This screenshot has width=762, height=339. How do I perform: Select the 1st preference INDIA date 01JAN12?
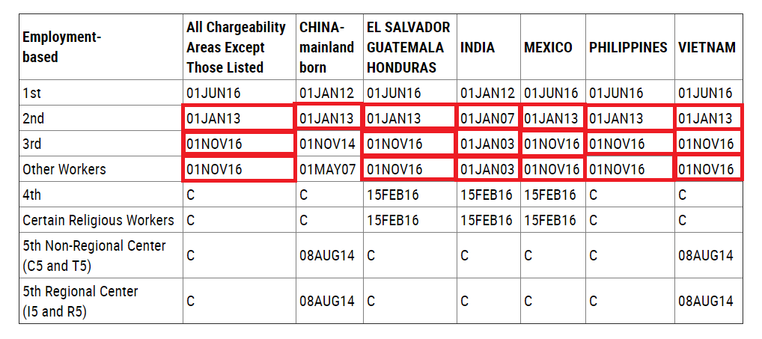pyautogui.click(x=487, y=93)
